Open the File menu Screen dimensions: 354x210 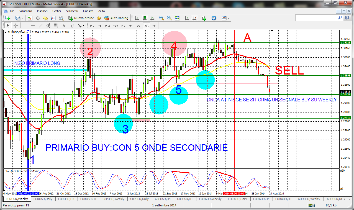[12, 11]
